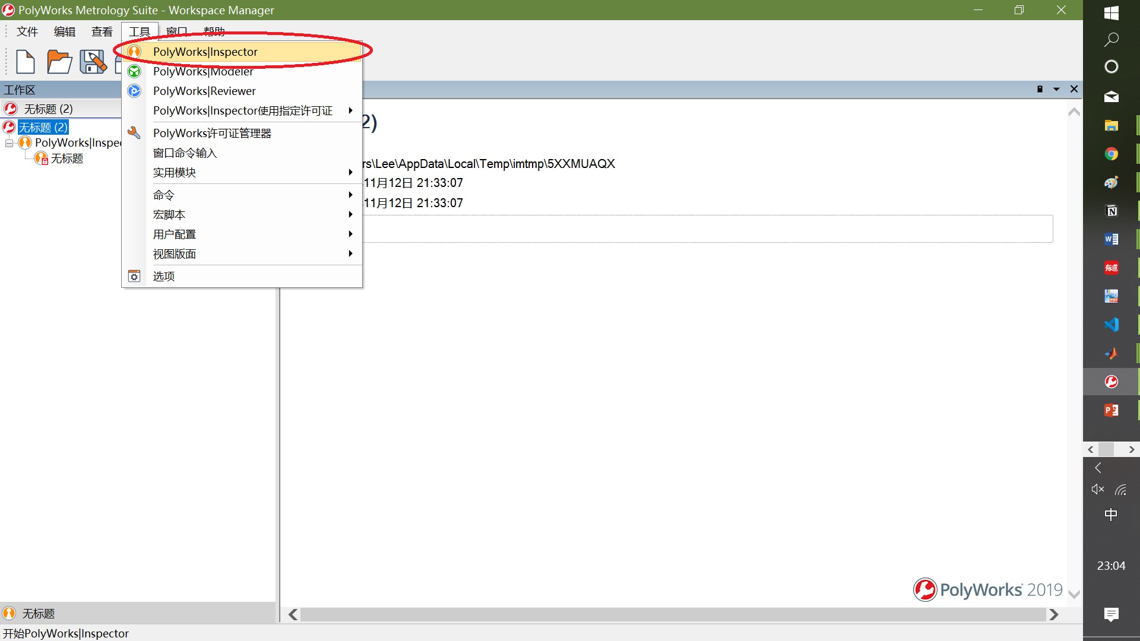
Task: Open PolyWorks|Reviewer from menu
Action: coord(204,91)
